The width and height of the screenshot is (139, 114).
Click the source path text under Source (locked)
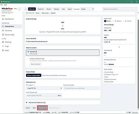[37, 42]
